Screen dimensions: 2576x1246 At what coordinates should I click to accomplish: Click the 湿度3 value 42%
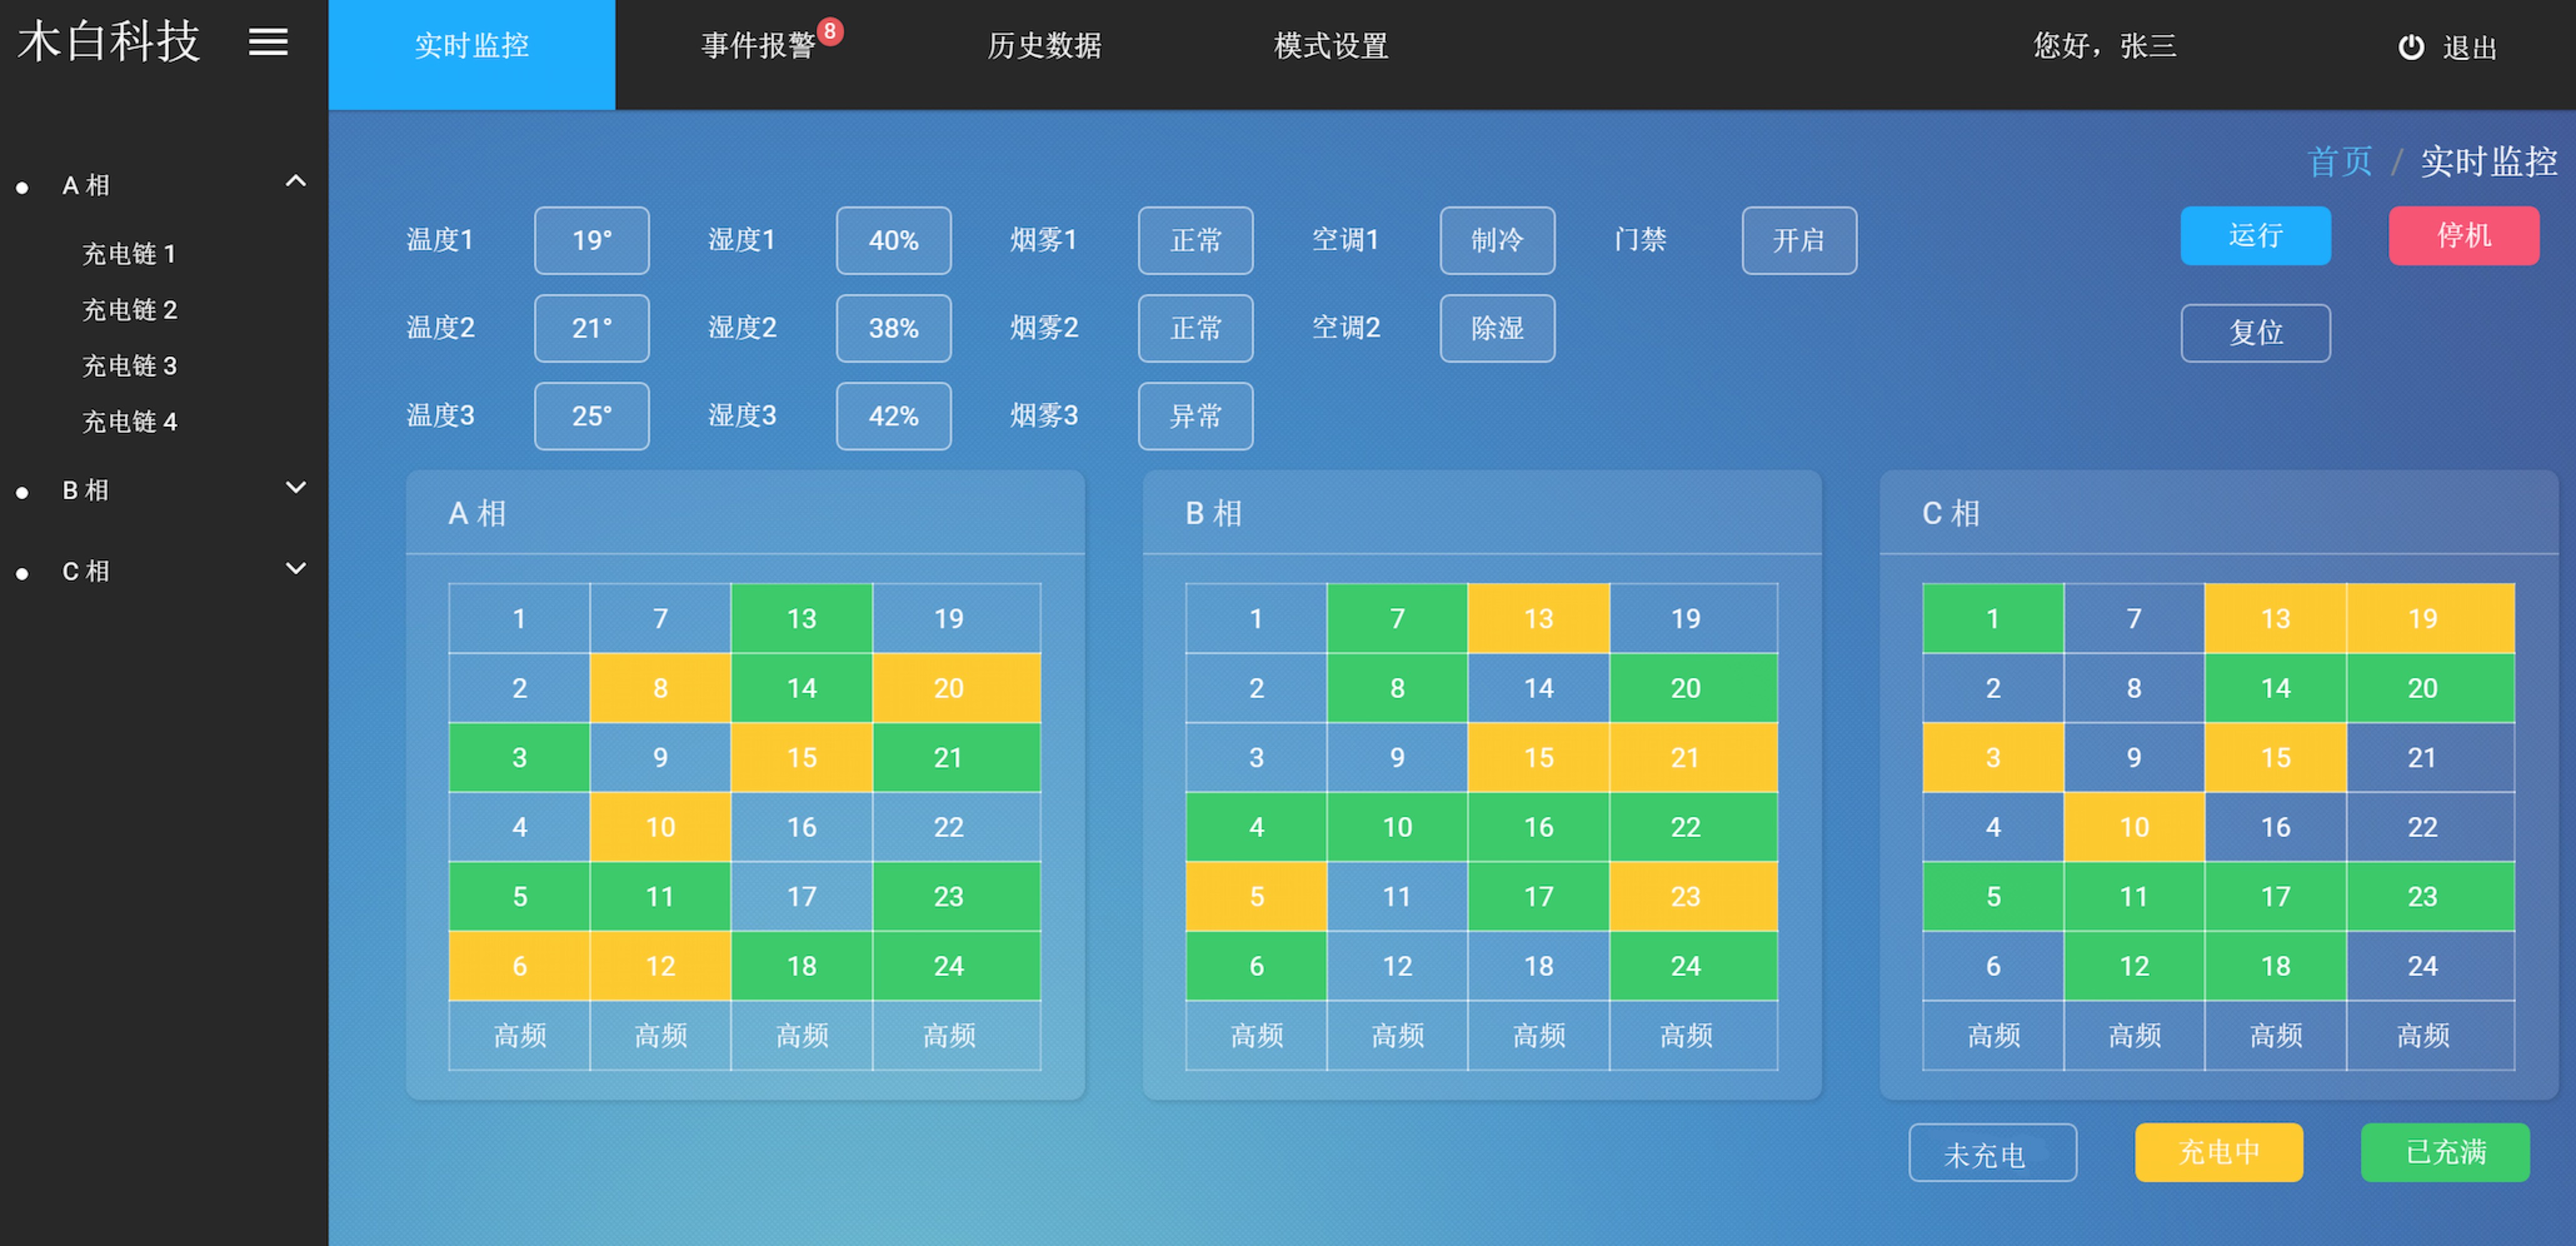click(x=893, y=417)
